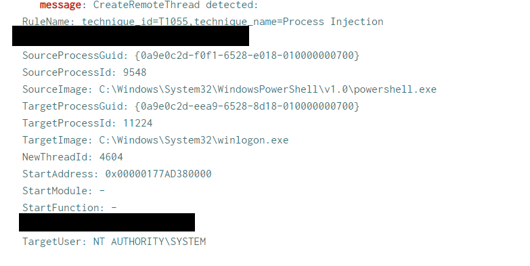Viewport: 530px width, 266px height.
Task: Click the SourceImage field label
Action: pos(57,89)
